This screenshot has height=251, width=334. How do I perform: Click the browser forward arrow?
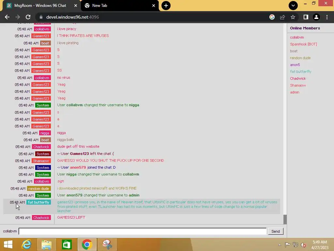click(18, 17)
